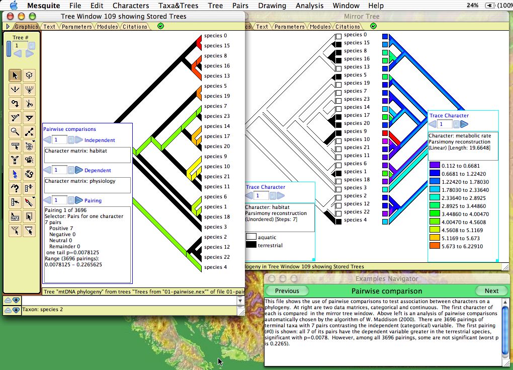Open the Taxa&Trees menu

tap(179, 6)
